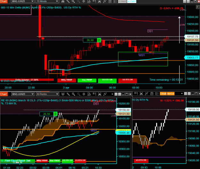This screenshot has width=200, height=169.
Task: Toggle the W VWAP button
Action: [x=132, y=1]
